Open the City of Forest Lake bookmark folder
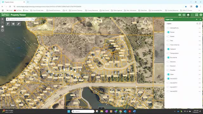The image size is (203, 114). (x=37, y=10)
